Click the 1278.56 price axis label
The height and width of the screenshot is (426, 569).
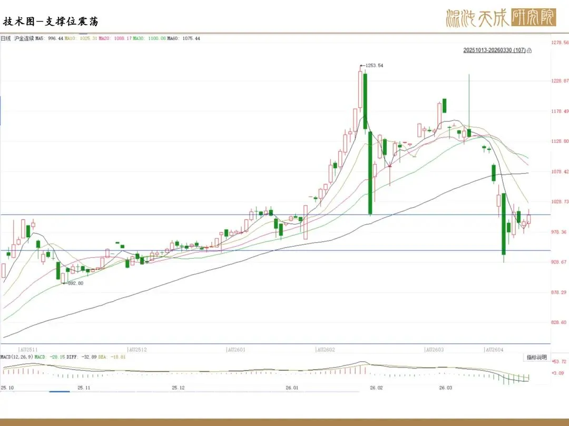(x=560, y=43)
